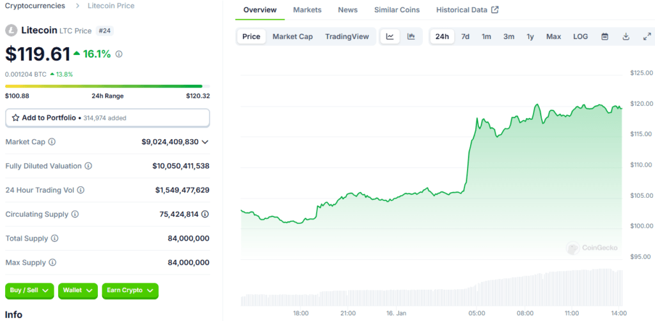Click external link icon on Historical Data
The image size is (655, 321).
[x=495, y=10]
